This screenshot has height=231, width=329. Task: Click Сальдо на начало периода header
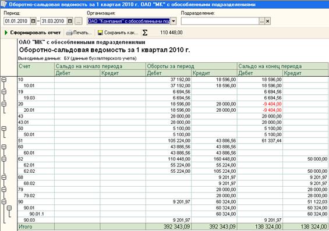coord(100,66)
